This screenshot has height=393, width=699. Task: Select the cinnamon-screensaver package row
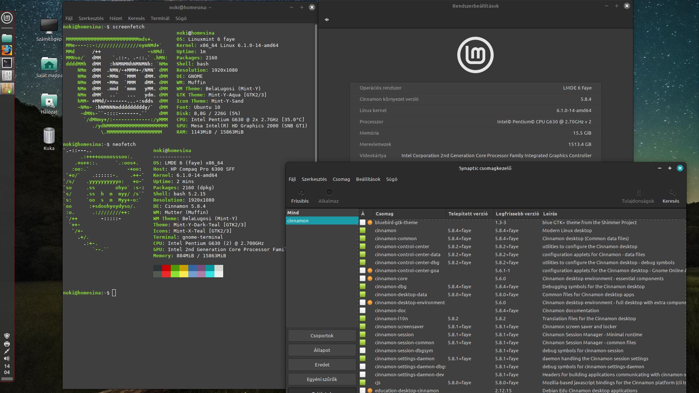(522, 326)
